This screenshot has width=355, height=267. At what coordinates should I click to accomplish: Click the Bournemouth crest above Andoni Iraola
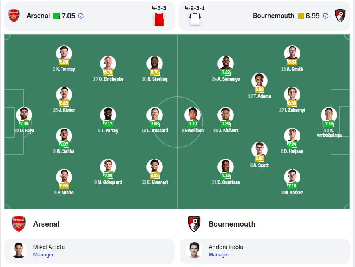194,224
